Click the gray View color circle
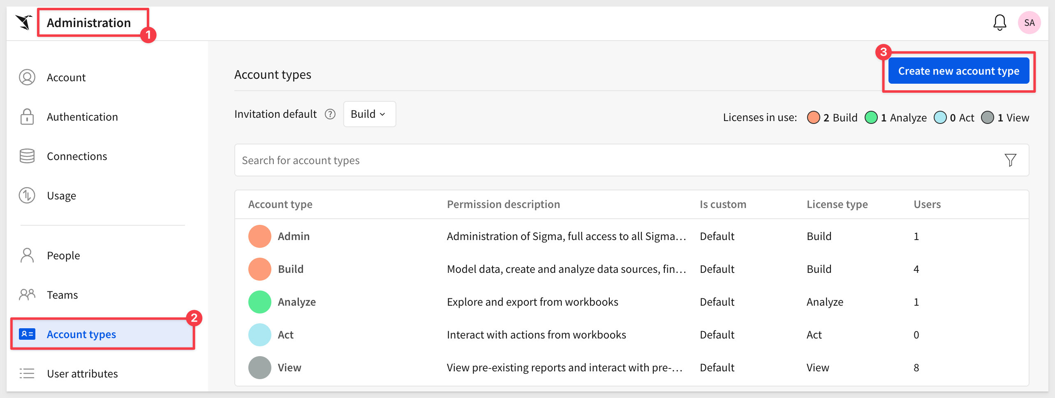The image size is (1055, 398). [259, 368]
